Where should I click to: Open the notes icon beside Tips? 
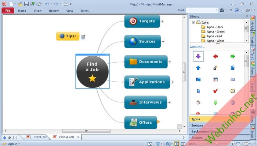83,37
